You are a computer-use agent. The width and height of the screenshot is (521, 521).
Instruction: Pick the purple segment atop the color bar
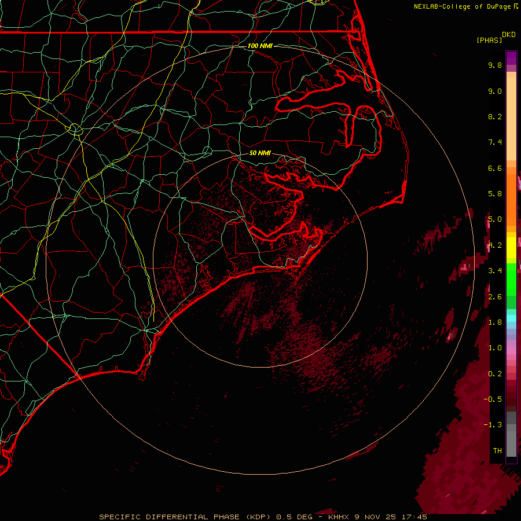(511, 58)
